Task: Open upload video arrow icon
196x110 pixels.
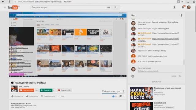Action: 174,7
